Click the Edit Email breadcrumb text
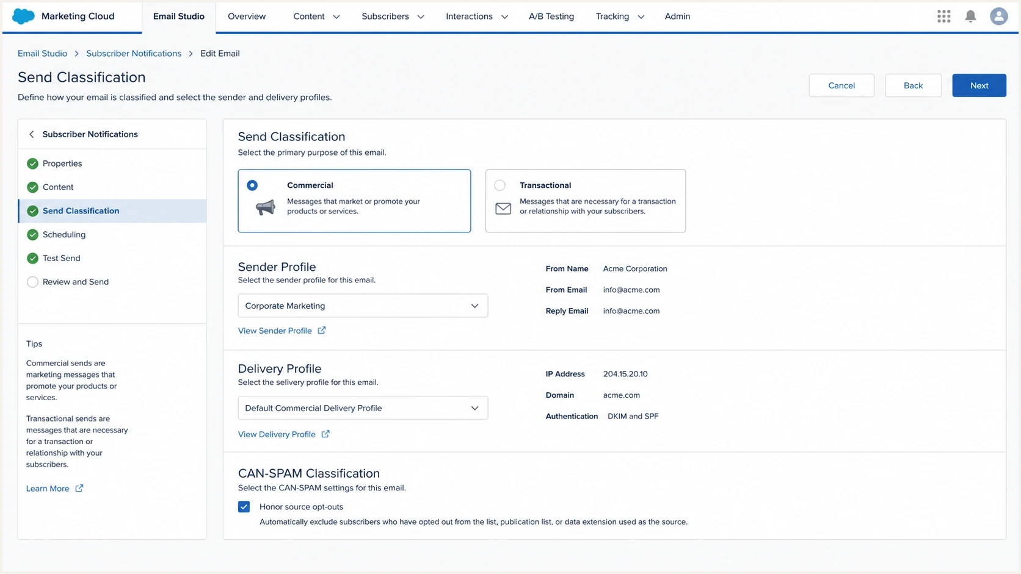This screenshot has width=1021, height=574. coord(220,54)
